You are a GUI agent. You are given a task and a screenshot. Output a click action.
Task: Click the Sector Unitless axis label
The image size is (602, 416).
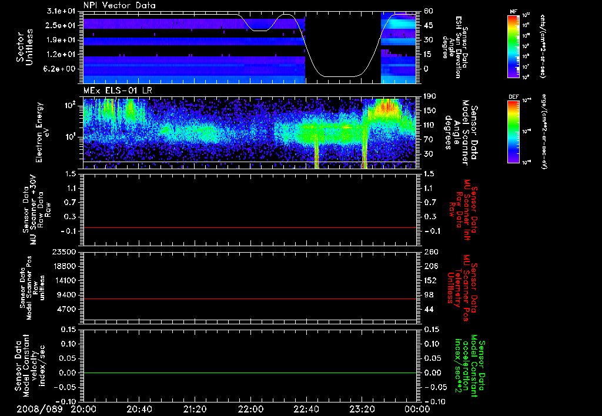tap(24, 46)
